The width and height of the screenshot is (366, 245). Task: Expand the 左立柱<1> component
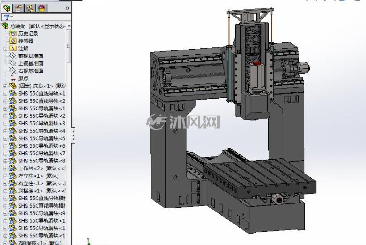click(5, 176)
